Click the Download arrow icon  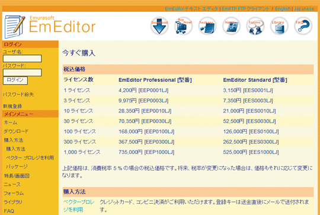click(159, 26)
